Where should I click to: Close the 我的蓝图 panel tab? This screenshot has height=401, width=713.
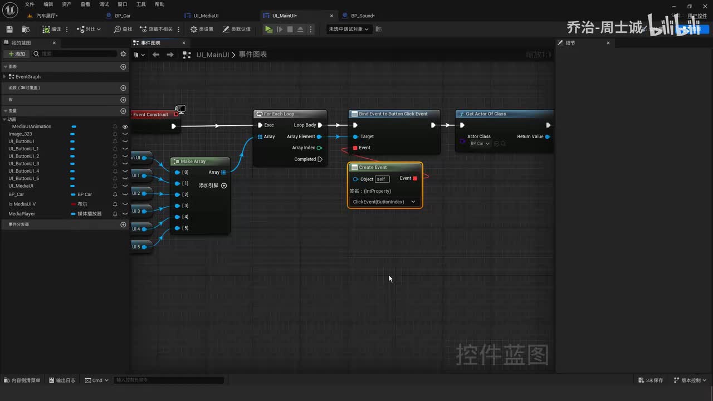click(54, 43)
